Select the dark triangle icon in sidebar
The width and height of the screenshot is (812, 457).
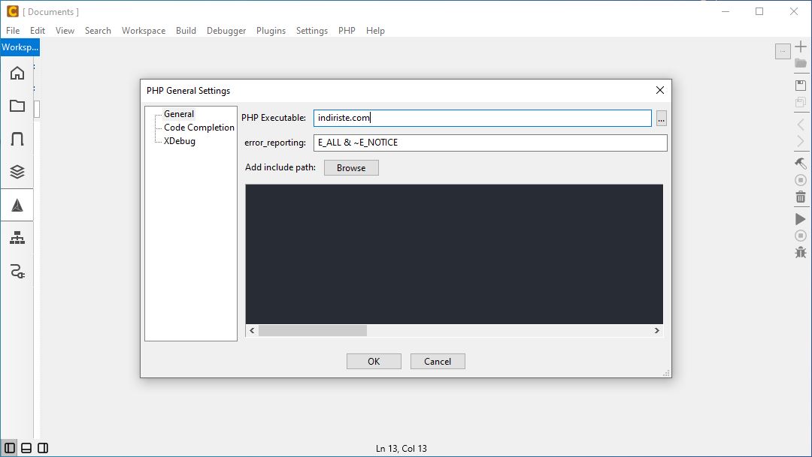point(17,205)
